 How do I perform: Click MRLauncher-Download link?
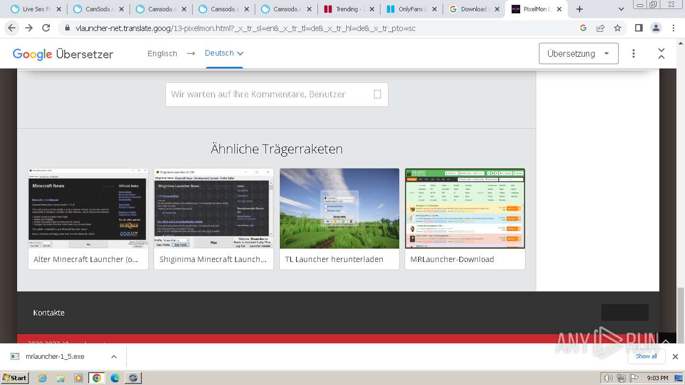point(452,259)
